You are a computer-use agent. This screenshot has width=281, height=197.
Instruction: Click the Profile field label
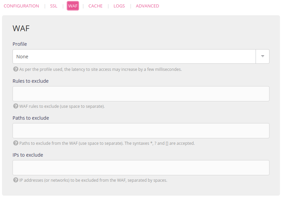point(20,44)
